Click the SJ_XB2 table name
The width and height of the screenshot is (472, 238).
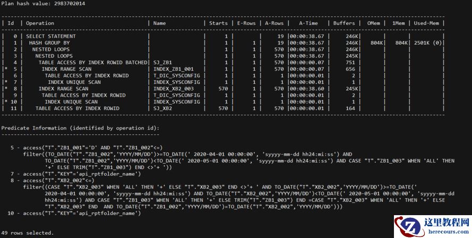[x=162, y=108]
